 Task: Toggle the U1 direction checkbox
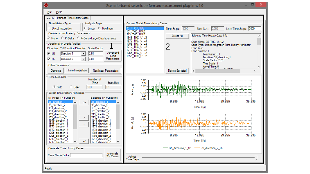(49, 53)
